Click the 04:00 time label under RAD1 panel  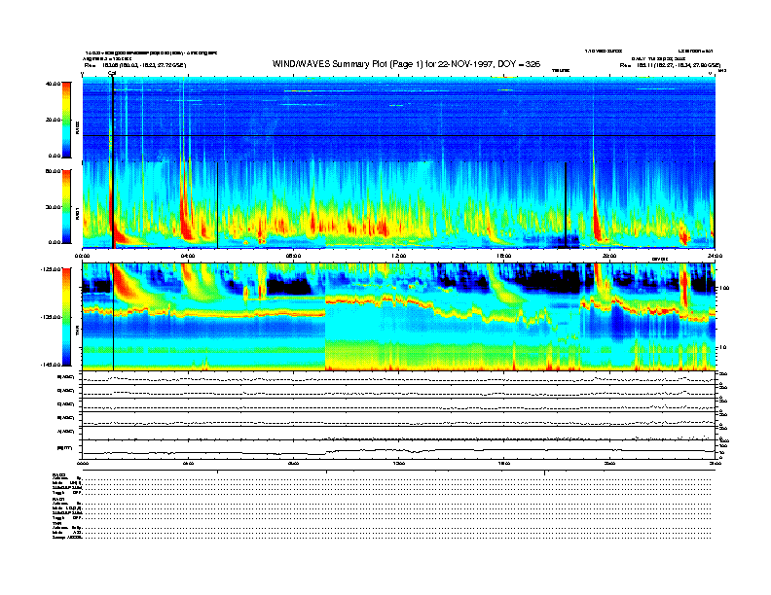click(188, 256)
